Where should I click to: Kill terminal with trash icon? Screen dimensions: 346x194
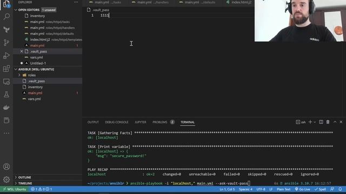coord(328,122)
